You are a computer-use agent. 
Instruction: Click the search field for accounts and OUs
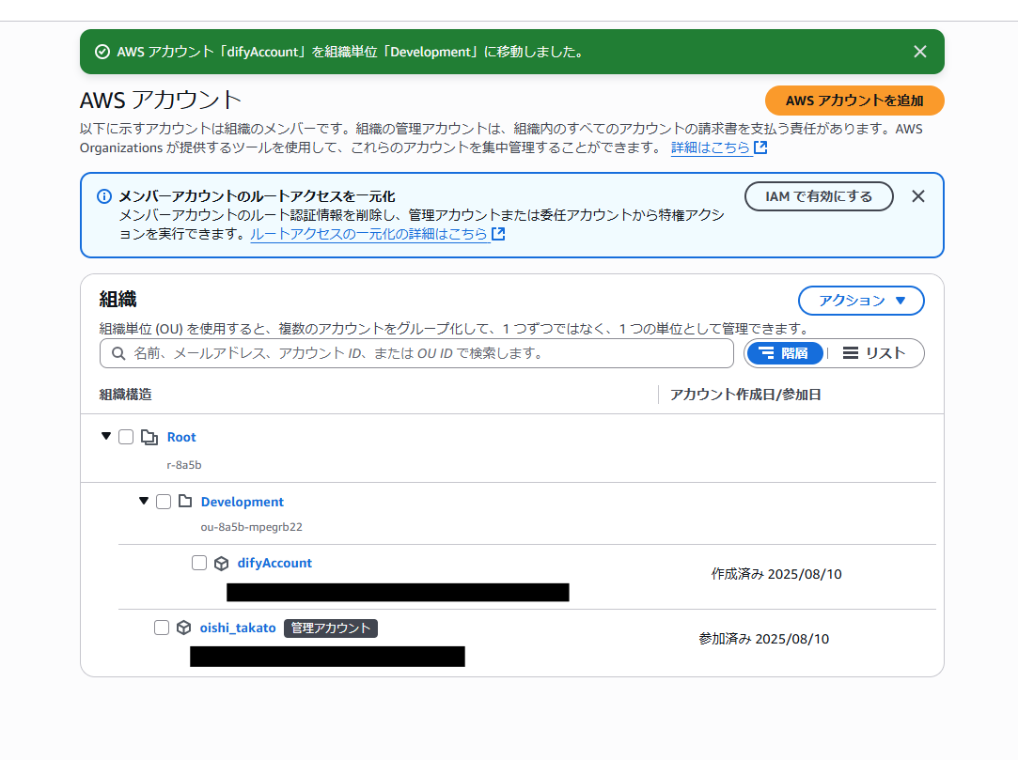(x=416, y=353)
